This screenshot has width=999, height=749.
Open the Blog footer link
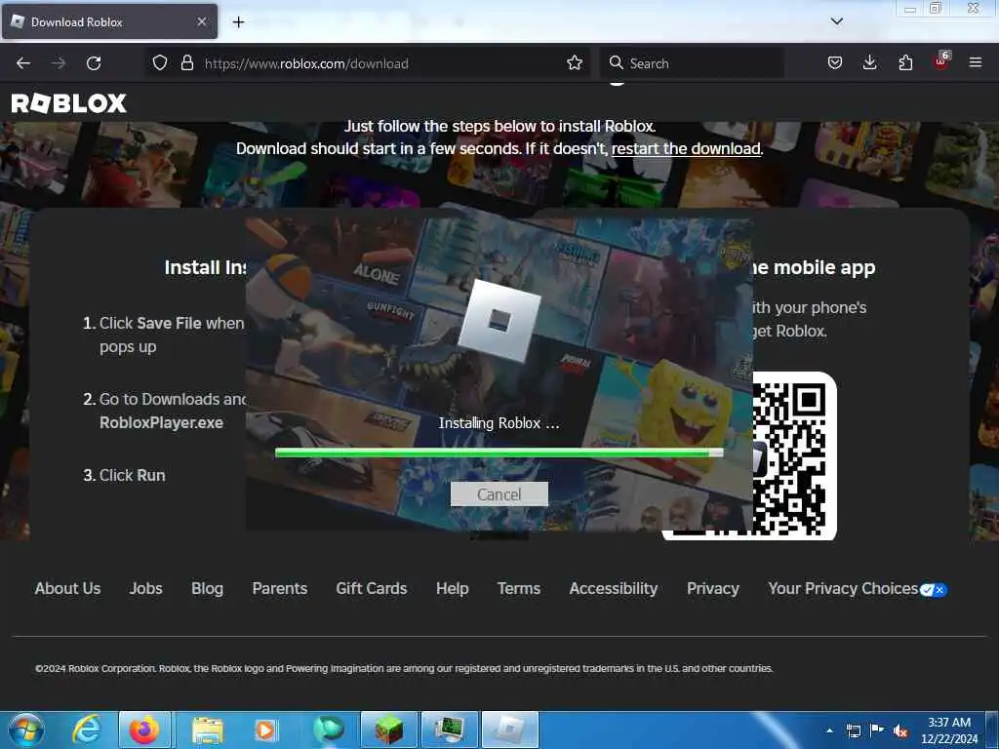207,588
